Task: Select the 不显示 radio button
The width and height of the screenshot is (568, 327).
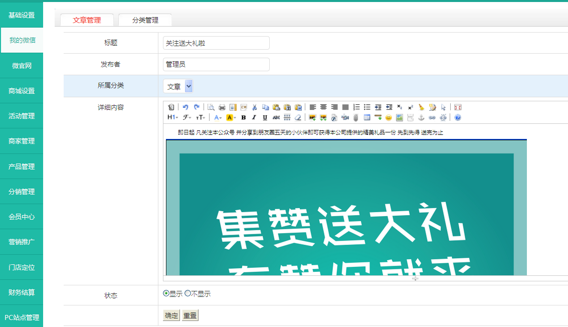Action: [x=188, y=293]
